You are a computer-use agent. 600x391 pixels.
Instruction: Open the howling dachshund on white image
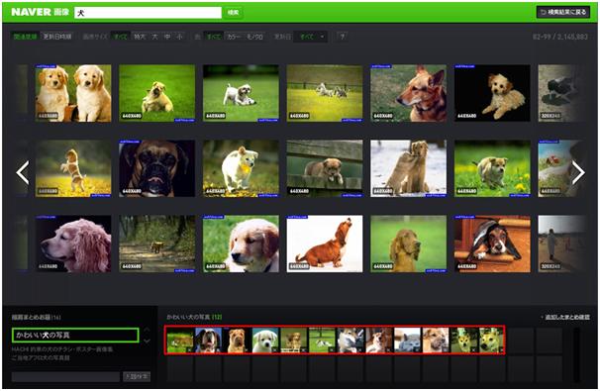coord(325,244)
